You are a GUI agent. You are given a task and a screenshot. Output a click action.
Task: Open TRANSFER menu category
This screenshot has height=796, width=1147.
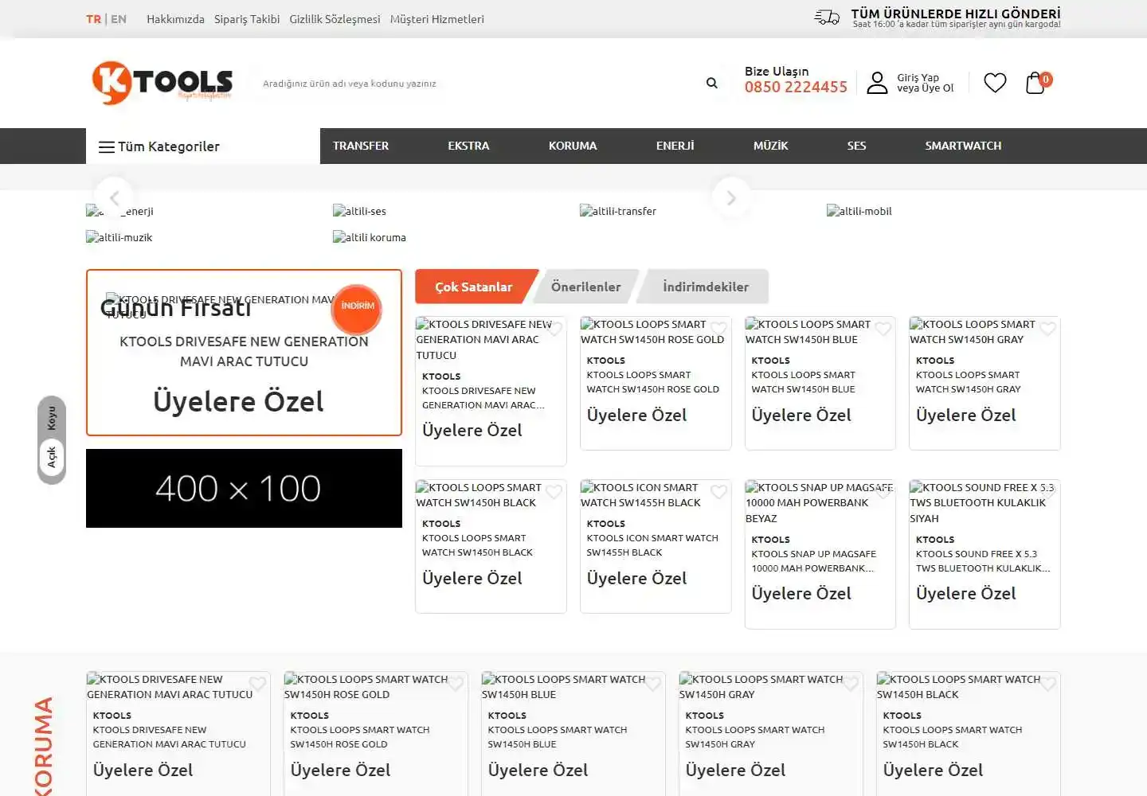pyautogui.click(x=361, y=146)
